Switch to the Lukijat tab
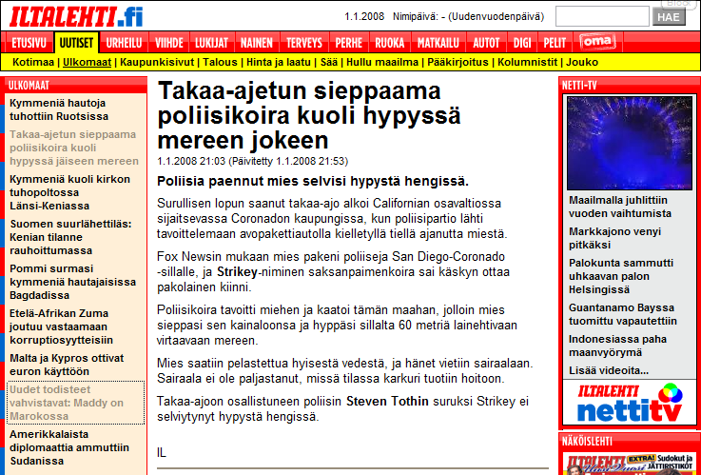Image resolution: width=701 pixels, height=475 pixels. pos(211,43)
